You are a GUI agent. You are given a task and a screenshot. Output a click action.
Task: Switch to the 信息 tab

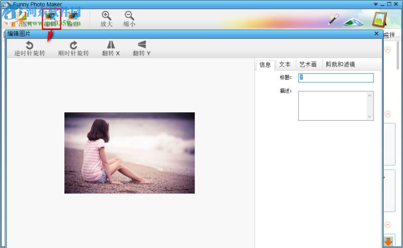265,64
